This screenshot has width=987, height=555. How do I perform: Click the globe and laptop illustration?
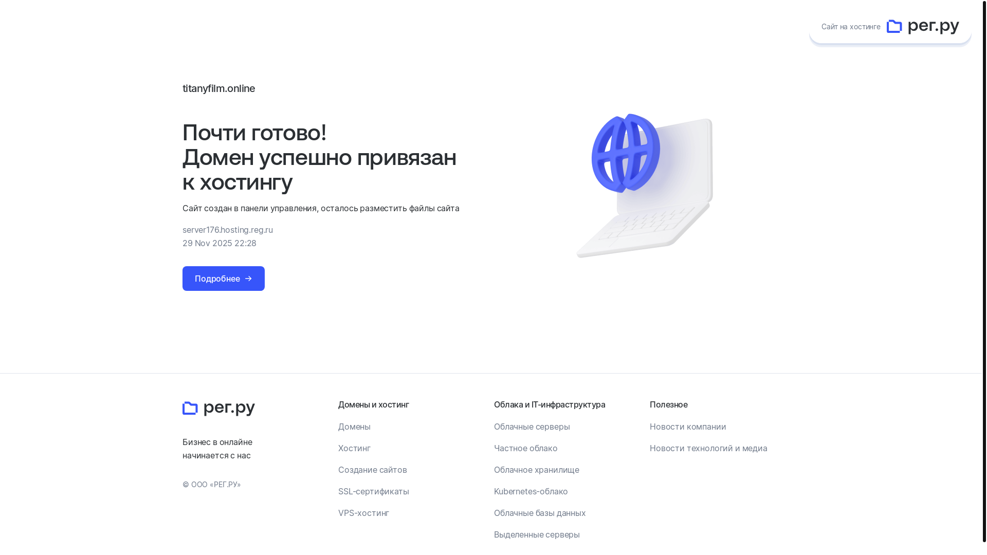[x=645, y=185]
